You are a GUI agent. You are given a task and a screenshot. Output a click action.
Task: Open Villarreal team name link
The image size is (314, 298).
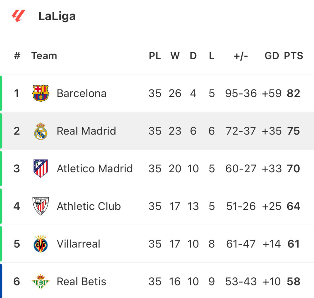[x=78, y=244]
